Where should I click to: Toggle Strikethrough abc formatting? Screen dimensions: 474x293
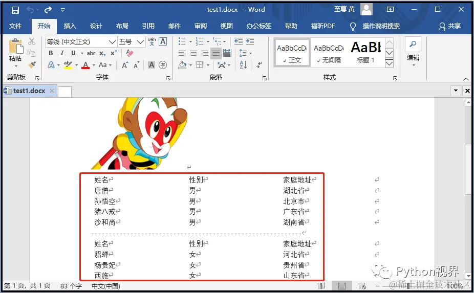click(x=91, y=54)
